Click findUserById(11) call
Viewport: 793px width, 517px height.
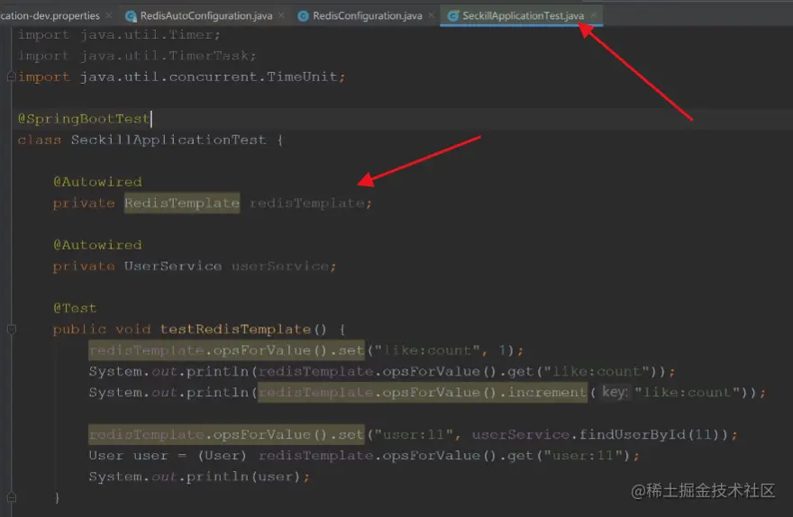[x=649, y=435]
